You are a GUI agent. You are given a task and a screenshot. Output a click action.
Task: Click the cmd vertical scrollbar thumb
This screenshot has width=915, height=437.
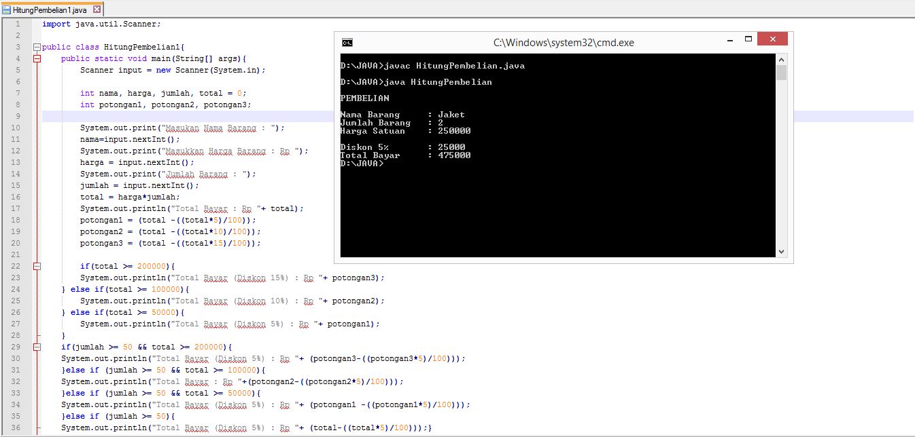(781, 73)
